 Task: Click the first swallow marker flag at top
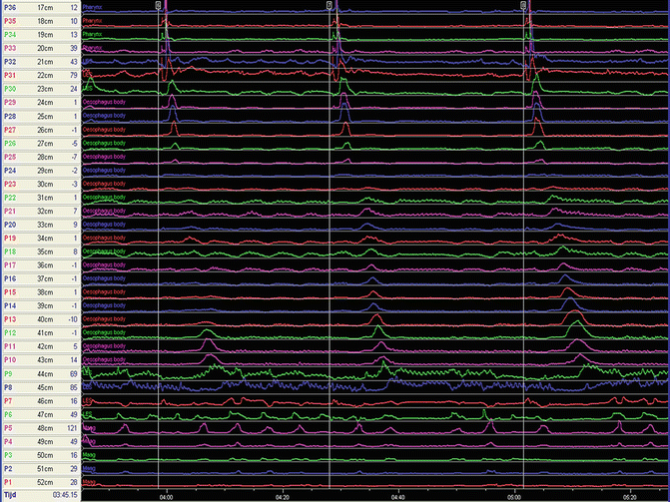158,5
